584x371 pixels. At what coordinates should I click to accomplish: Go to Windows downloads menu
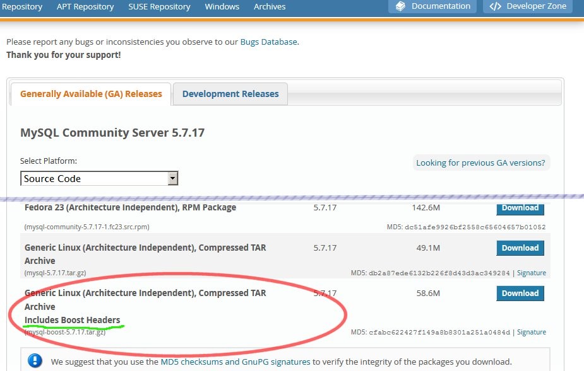222,7
